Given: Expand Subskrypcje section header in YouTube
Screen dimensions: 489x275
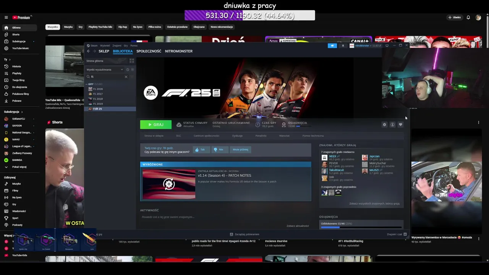Looking at the screenshot, I should [x=13, y=112].
